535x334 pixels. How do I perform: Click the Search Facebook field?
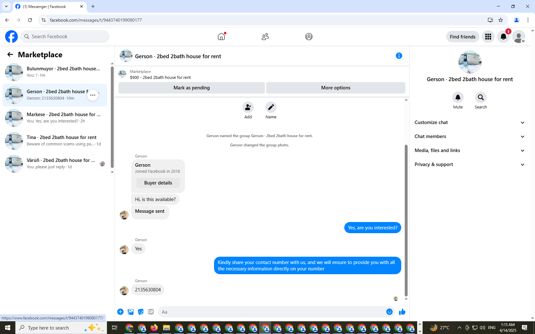(65, 37)
